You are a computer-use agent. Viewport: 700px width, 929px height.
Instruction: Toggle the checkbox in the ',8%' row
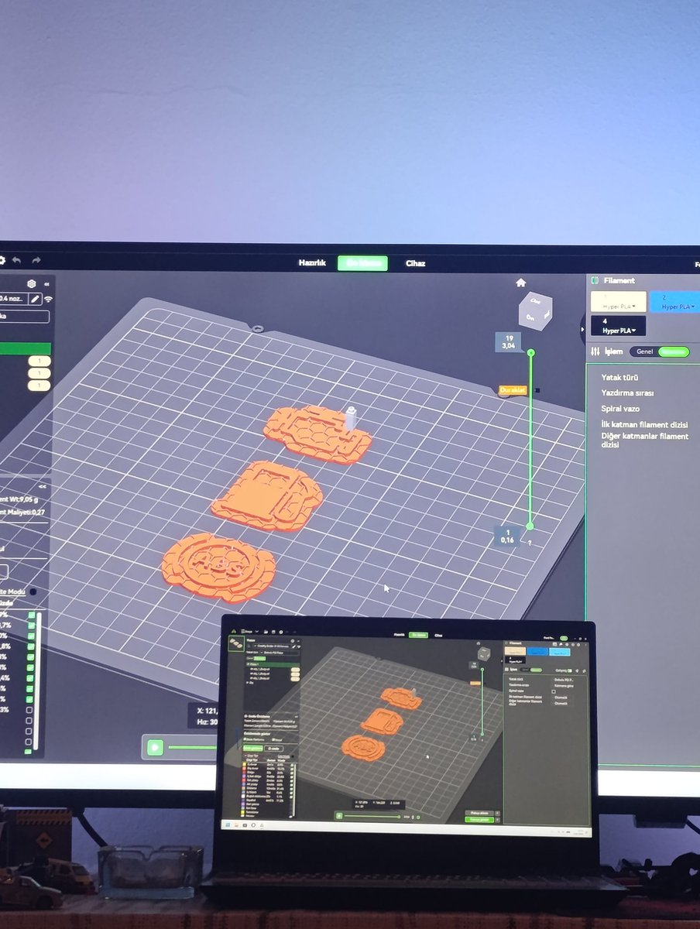[x=31, y=646]
